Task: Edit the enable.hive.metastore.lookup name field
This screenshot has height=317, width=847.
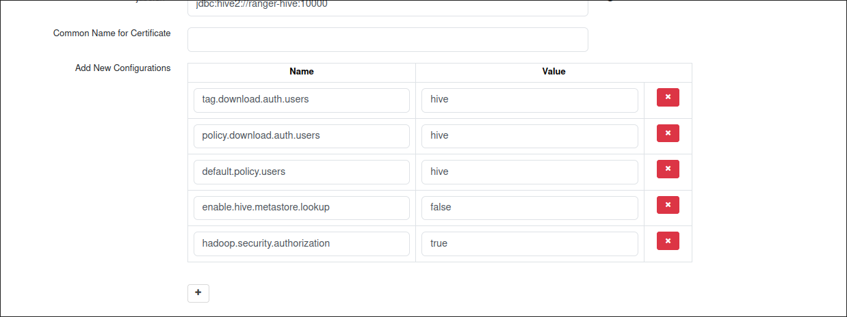Action: 302,208
